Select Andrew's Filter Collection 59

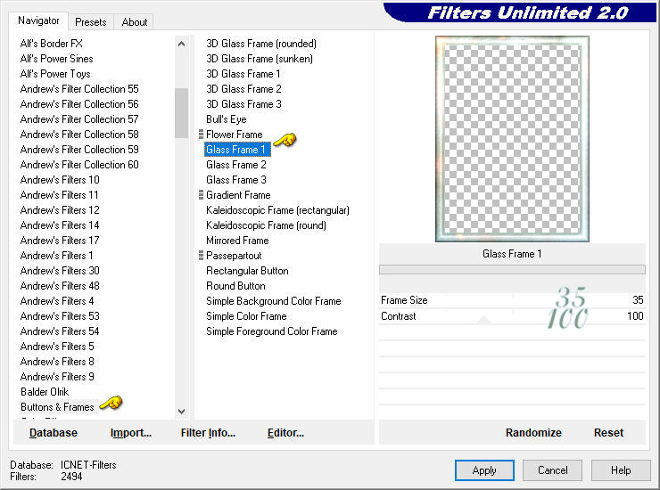79,150
